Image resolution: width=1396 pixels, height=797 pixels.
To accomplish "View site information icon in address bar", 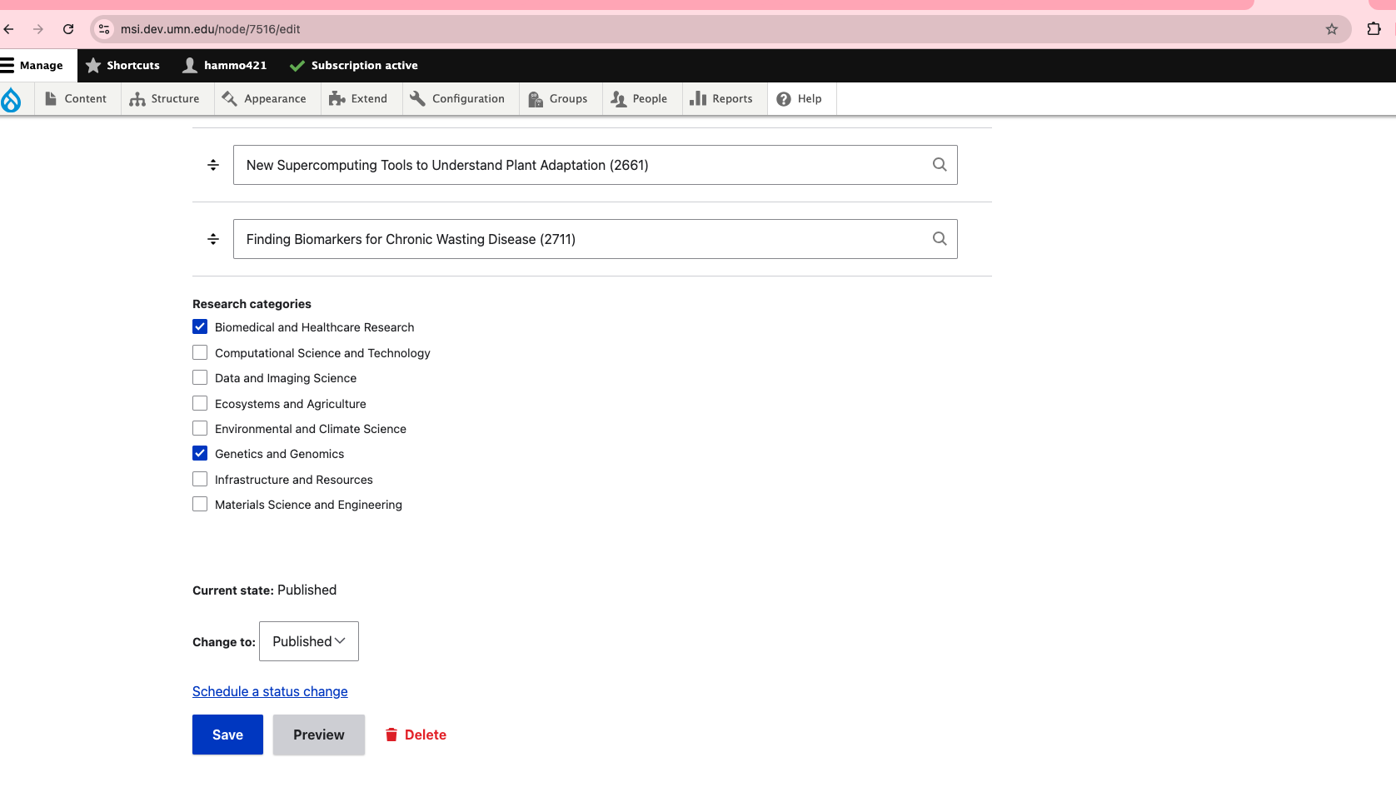I will (x=104, y=29).
